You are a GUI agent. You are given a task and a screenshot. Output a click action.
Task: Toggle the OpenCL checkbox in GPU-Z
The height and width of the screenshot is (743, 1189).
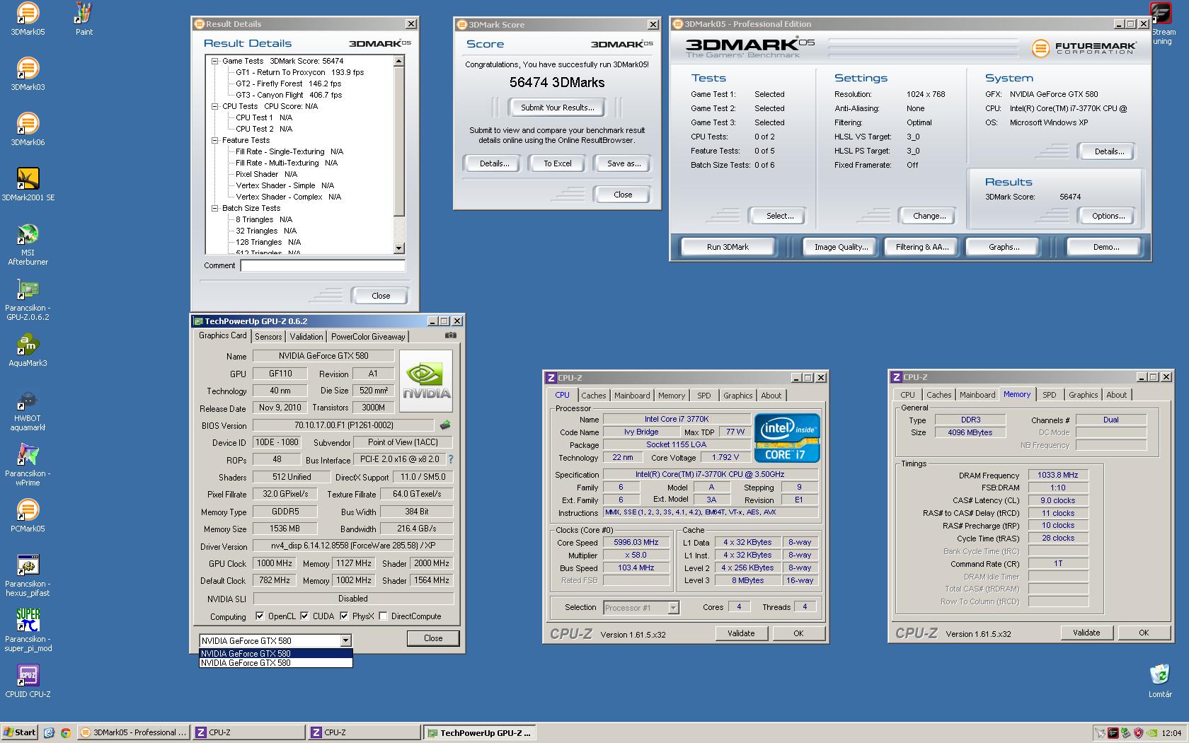260,616
